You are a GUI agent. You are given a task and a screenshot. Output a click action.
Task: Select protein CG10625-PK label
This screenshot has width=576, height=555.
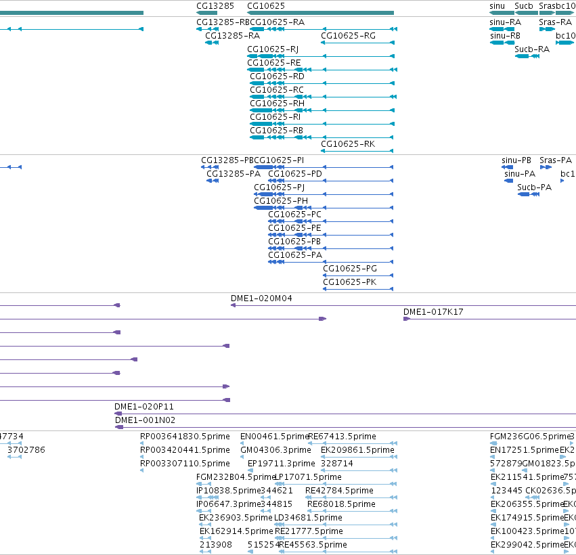[350, 282]
